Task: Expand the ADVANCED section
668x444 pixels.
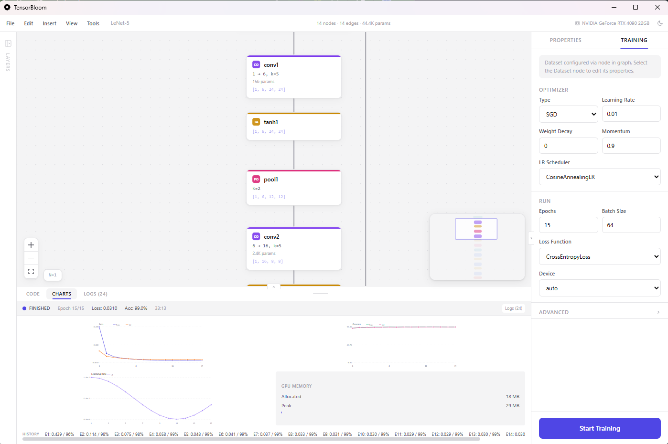Action: coord(600,312)
